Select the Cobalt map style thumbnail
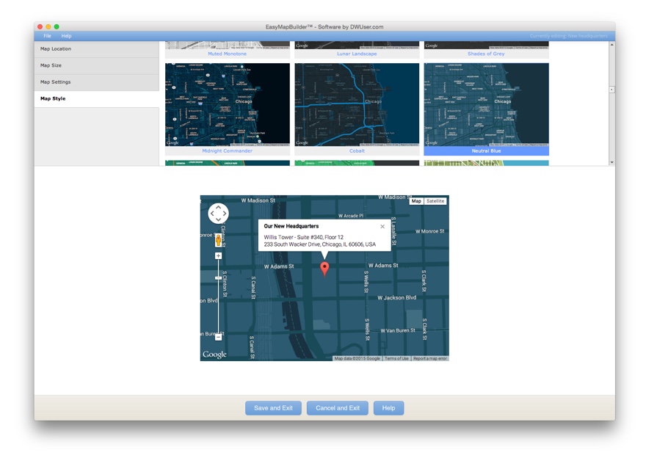The height and width of the screenshot is (458, 646). 357,104
